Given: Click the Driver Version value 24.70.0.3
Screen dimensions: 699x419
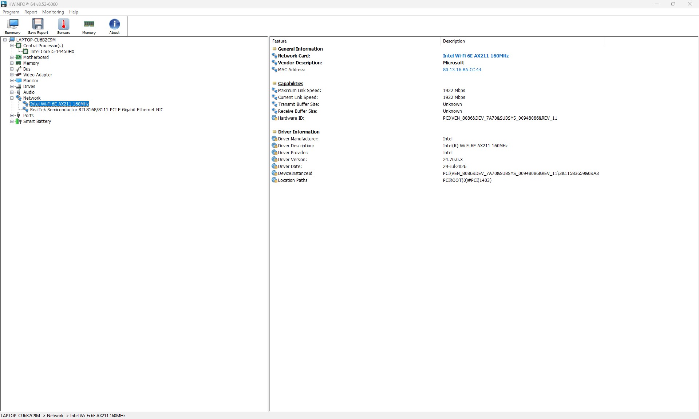Looking at the screenshot, I should pyautogui.click(x=453, y=159).
